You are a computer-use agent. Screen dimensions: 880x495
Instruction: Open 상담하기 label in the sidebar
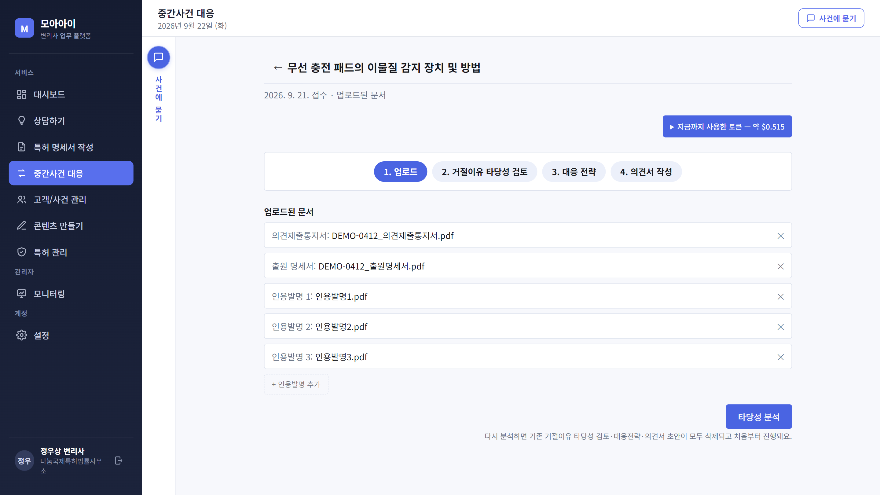click(x=49, y=121)
